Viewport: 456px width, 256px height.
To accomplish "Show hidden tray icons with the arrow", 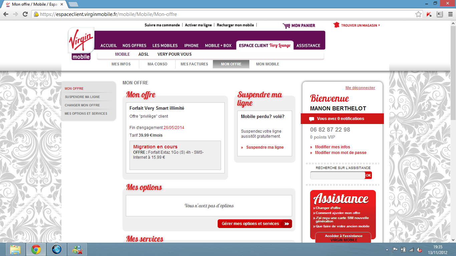I will tap(387, 250).
